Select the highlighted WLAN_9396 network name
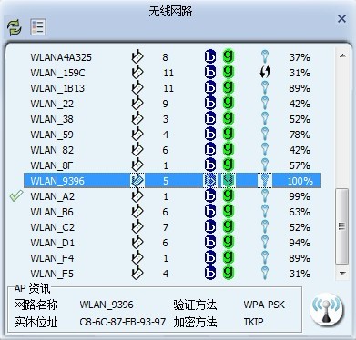Viewport: 356px width, 340px height. pyautogui.click(x=57, y=181)
